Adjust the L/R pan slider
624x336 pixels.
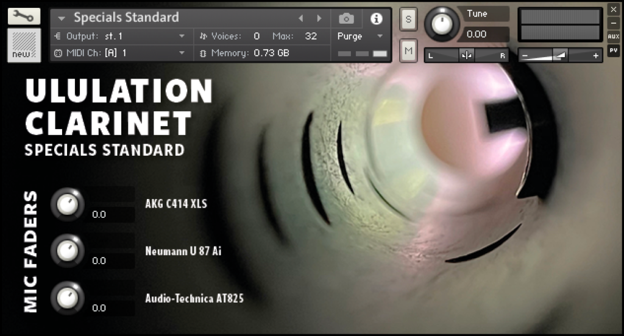pos(466,55)
